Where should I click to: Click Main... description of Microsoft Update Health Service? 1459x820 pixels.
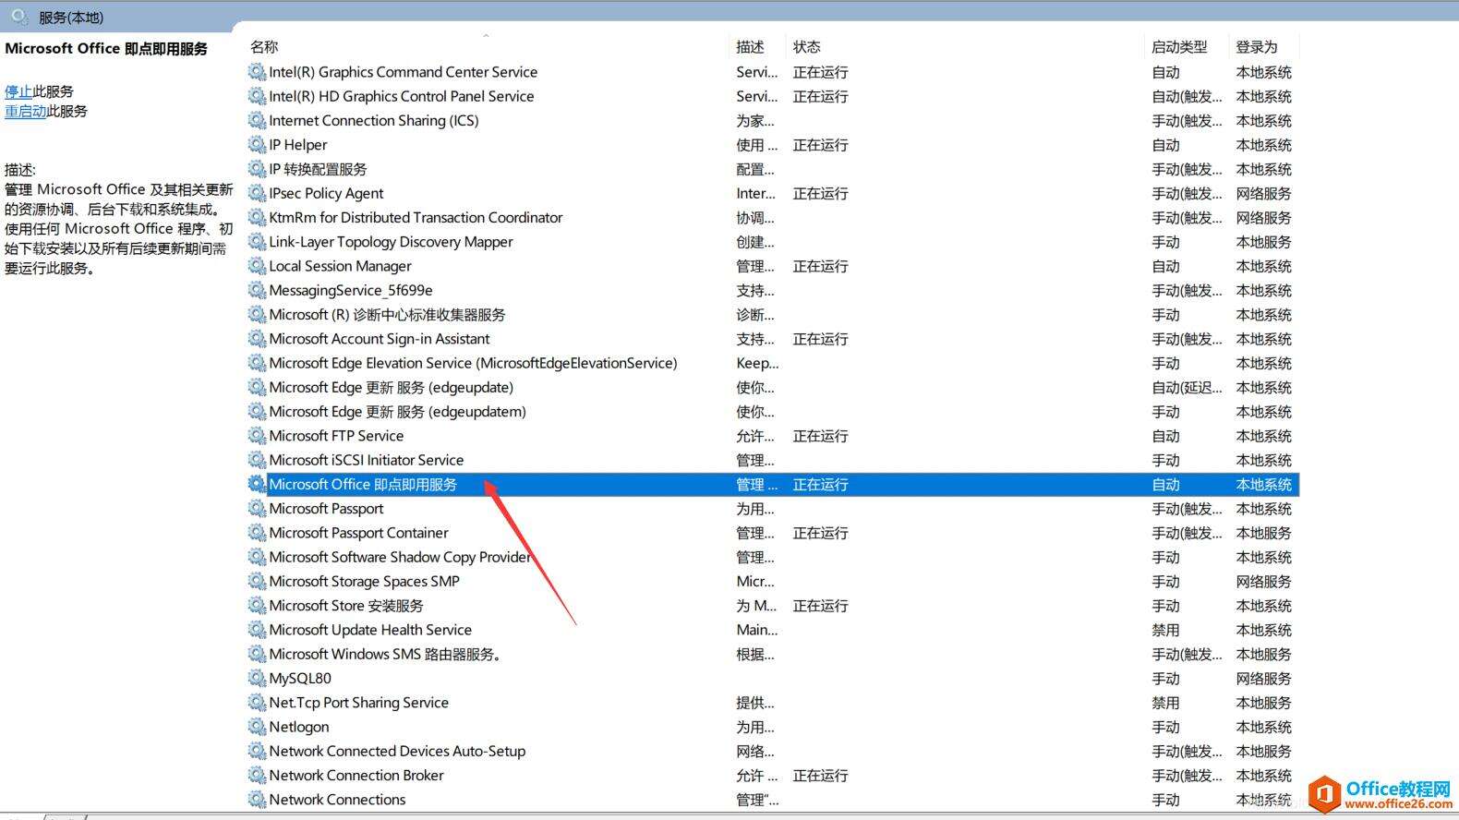click(x=757, y=630)
